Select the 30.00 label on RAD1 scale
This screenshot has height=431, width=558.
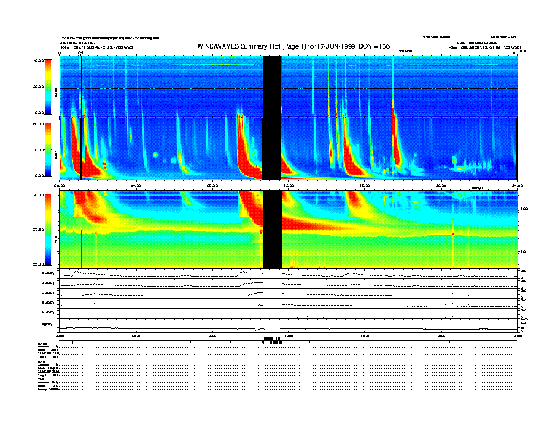pos(38,150)
